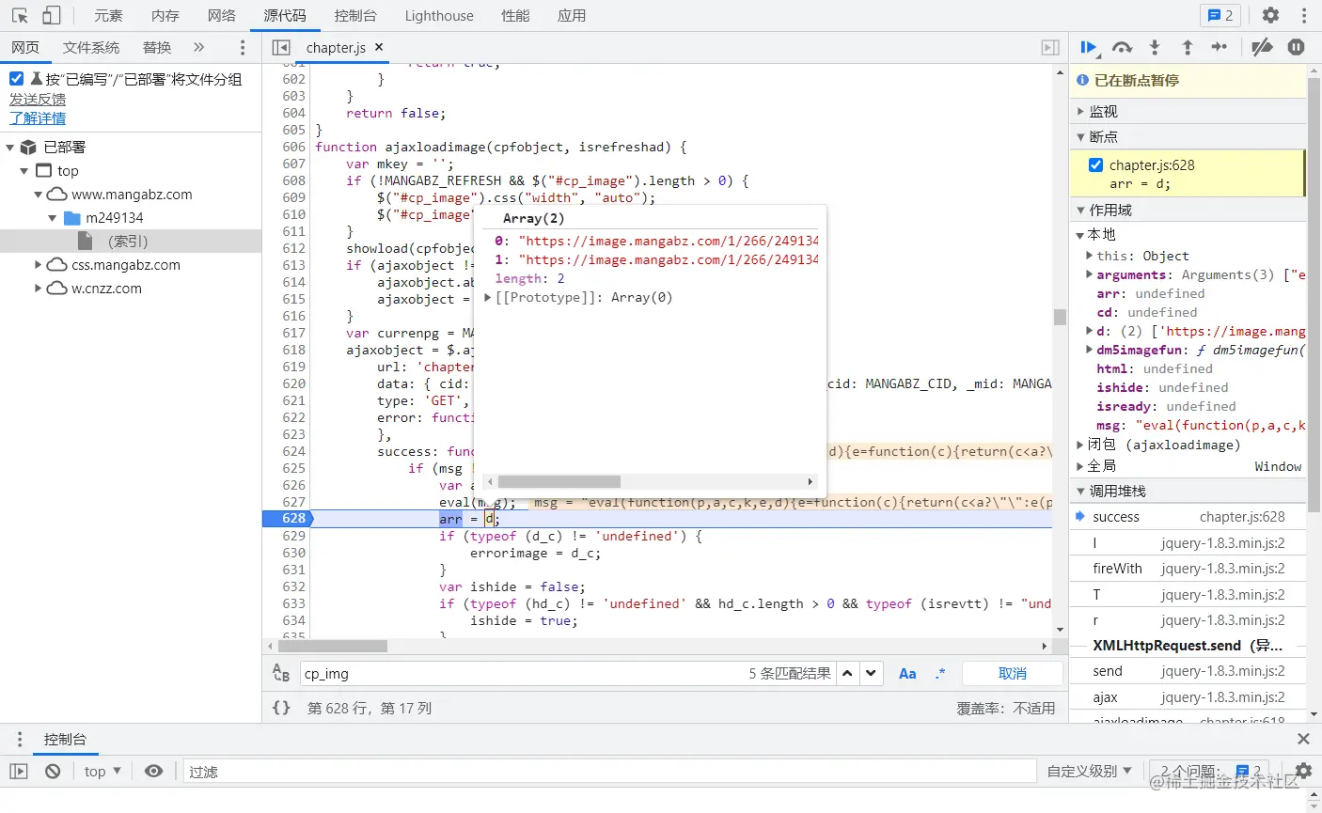Resume script execution button

tap(1089, 47)
